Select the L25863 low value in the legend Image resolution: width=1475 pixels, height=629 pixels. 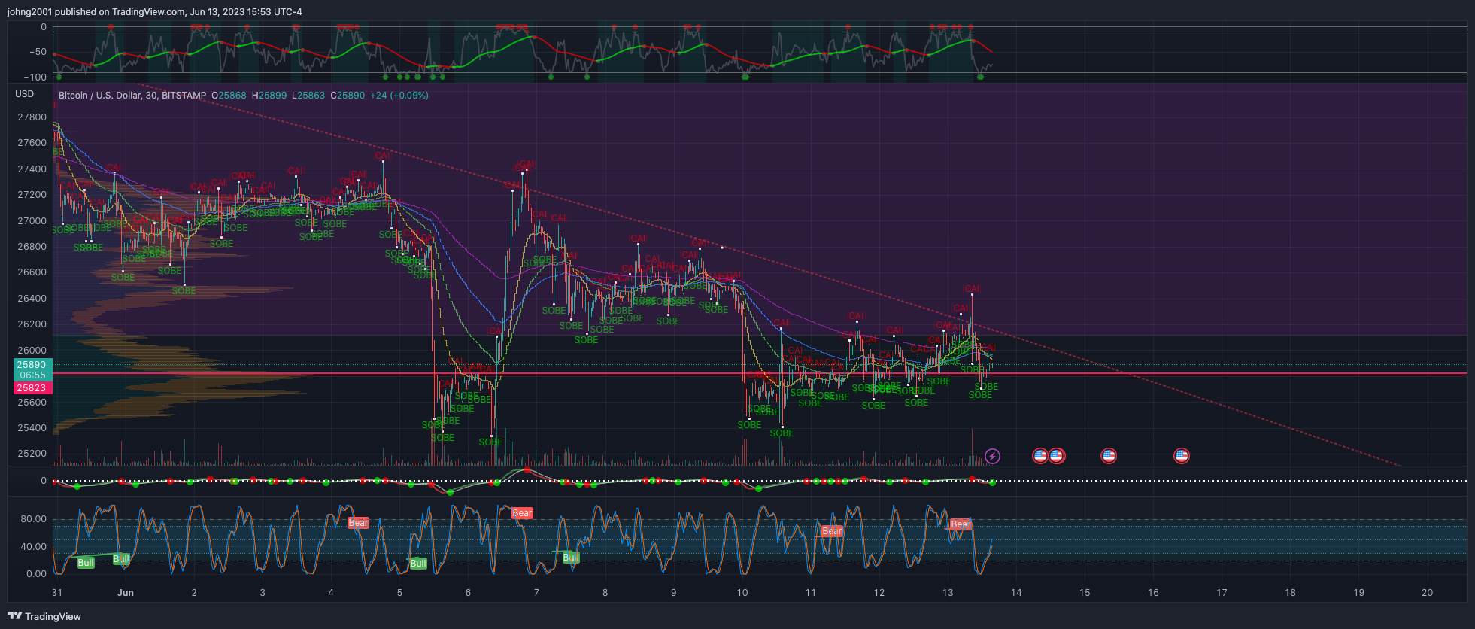coord(308,96)
